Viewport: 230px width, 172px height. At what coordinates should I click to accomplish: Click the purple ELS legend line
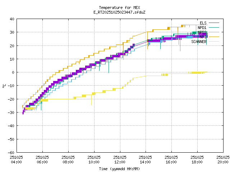coord(213,23)
